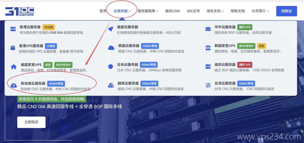Open the 香港云服务器 link

click(x=30, y=27)
